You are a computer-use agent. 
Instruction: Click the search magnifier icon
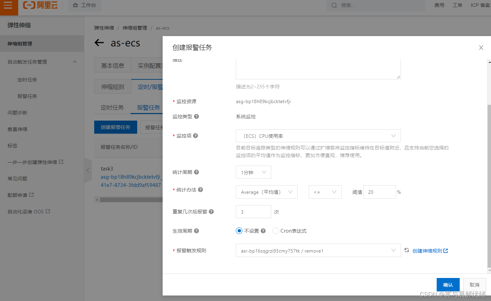[x=334, y=5]
